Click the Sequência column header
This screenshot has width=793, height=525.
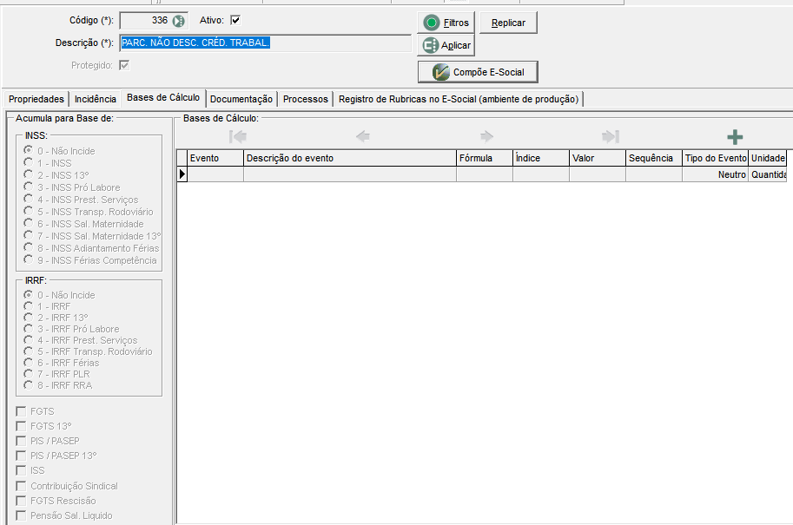pos(654,158)
